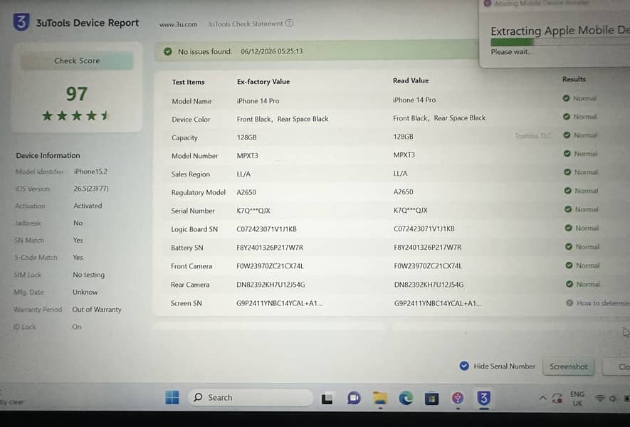Click the Normal check icon for Serial Number
The image size is (630, 427).
click(568, 209)
